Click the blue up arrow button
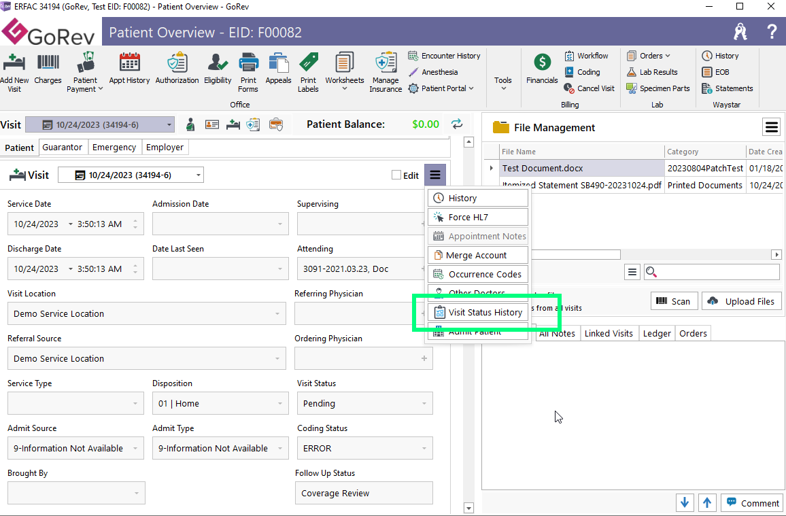 (707, 502)
